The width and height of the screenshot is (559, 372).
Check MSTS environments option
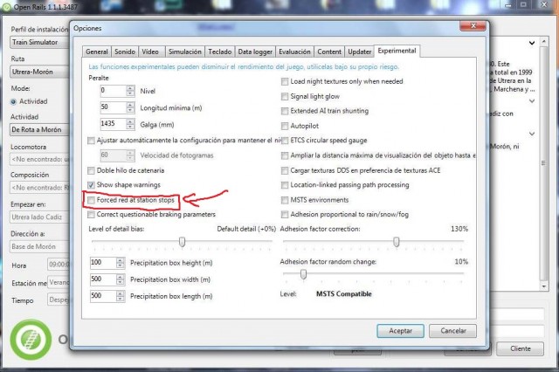tap(285, 200)
